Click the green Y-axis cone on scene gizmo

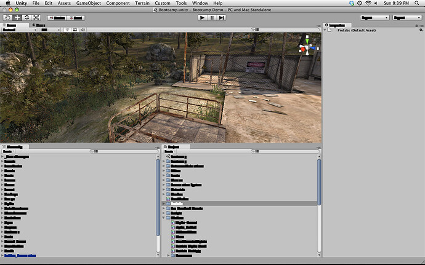(307, 41)
